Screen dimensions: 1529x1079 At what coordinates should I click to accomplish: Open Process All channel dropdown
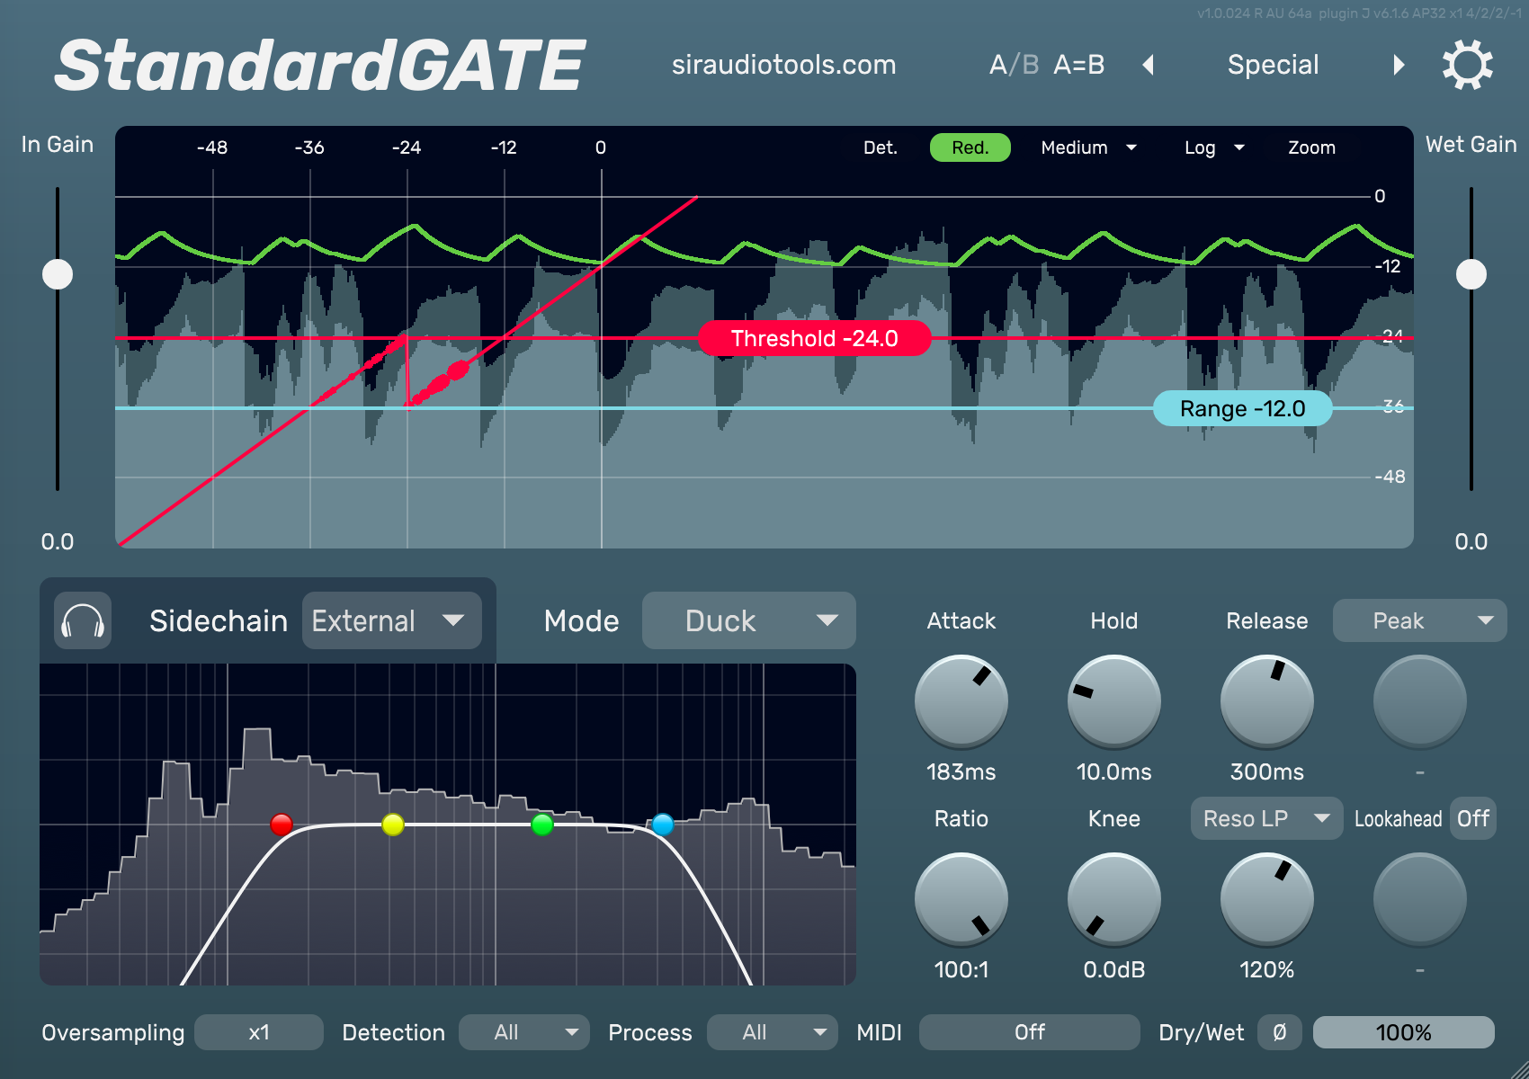[772, 1032]
